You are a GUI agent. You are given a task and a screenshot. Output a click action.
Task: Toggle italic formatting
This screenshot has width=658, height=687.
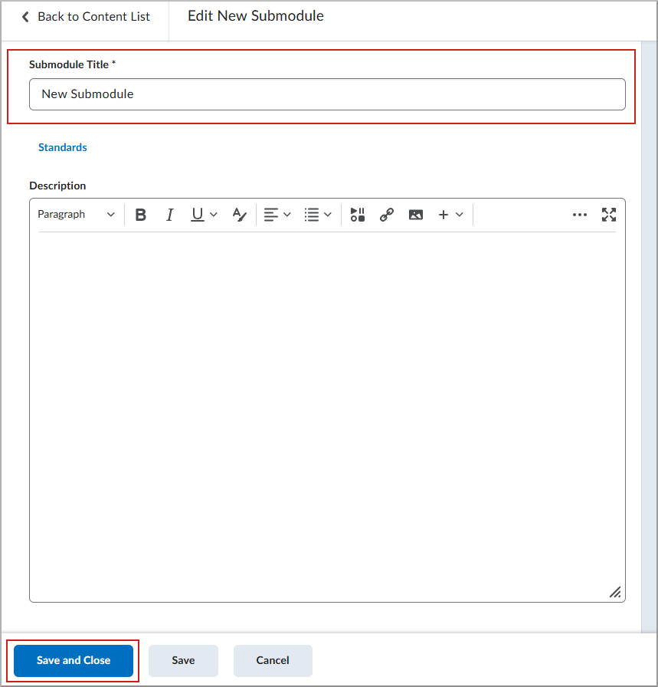170,215
